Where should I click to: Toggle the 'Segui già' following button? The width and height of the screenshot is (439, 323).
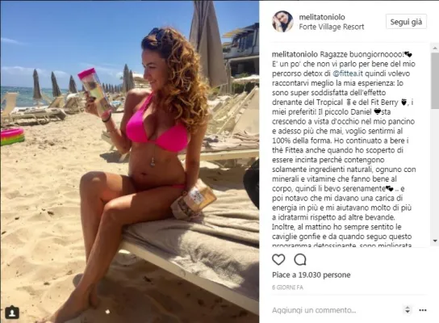click(x=406, y=22)
